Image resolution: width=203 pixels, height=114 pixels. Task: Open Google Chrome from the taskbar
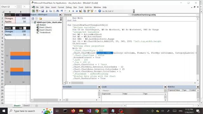pyautogui.click(x=97, y=111)
